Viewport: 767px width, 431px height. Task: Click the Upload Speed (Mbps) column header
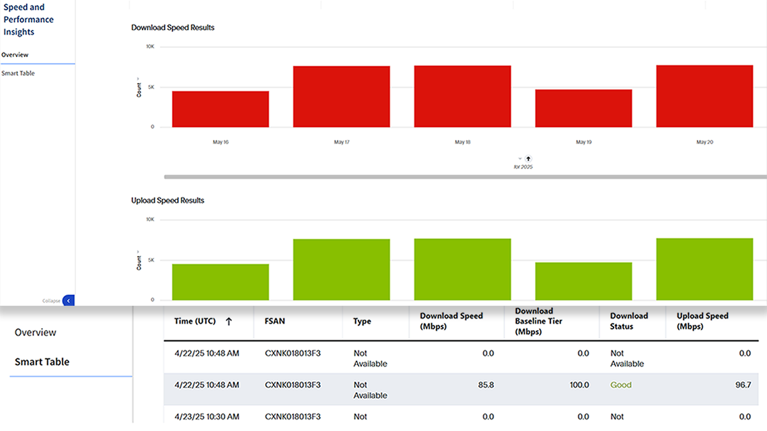[702, 321]
